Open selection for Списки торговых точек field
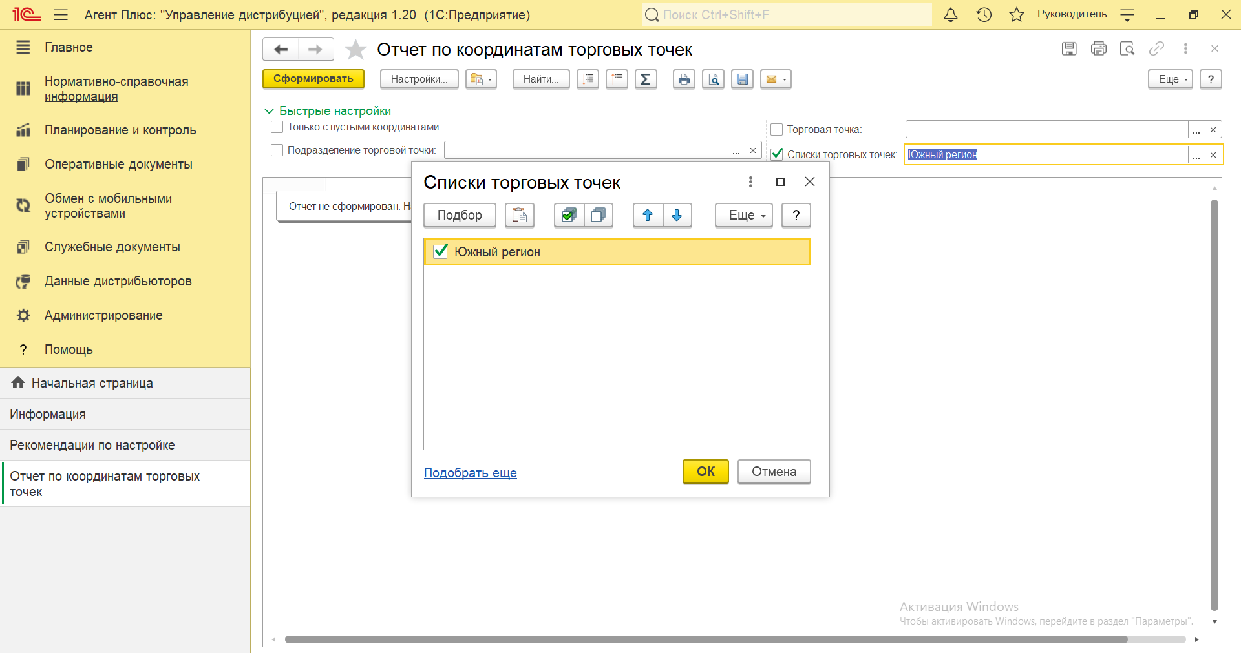Viewport: 1241px width, 653px height. pos(1196,154)
